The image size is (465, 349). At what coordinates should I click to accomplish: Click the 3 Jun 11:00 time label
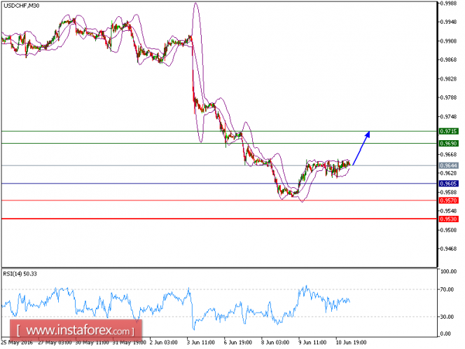click(x=201, y=343)
